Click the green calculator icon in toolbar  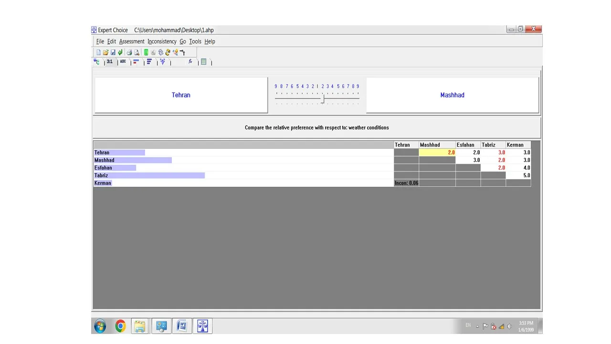coord(146,53)
